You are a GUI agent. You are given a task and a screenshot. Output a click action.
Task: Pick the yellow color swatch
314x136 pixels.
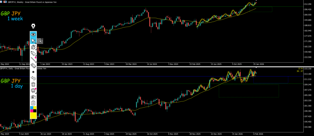coord(33,116)
